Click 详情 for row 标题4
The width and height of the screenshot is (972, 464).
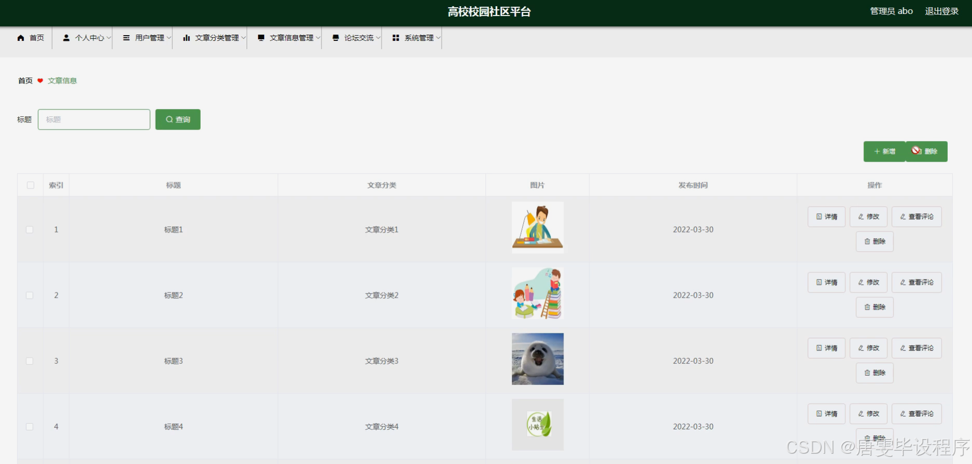[x=827, y=413]
